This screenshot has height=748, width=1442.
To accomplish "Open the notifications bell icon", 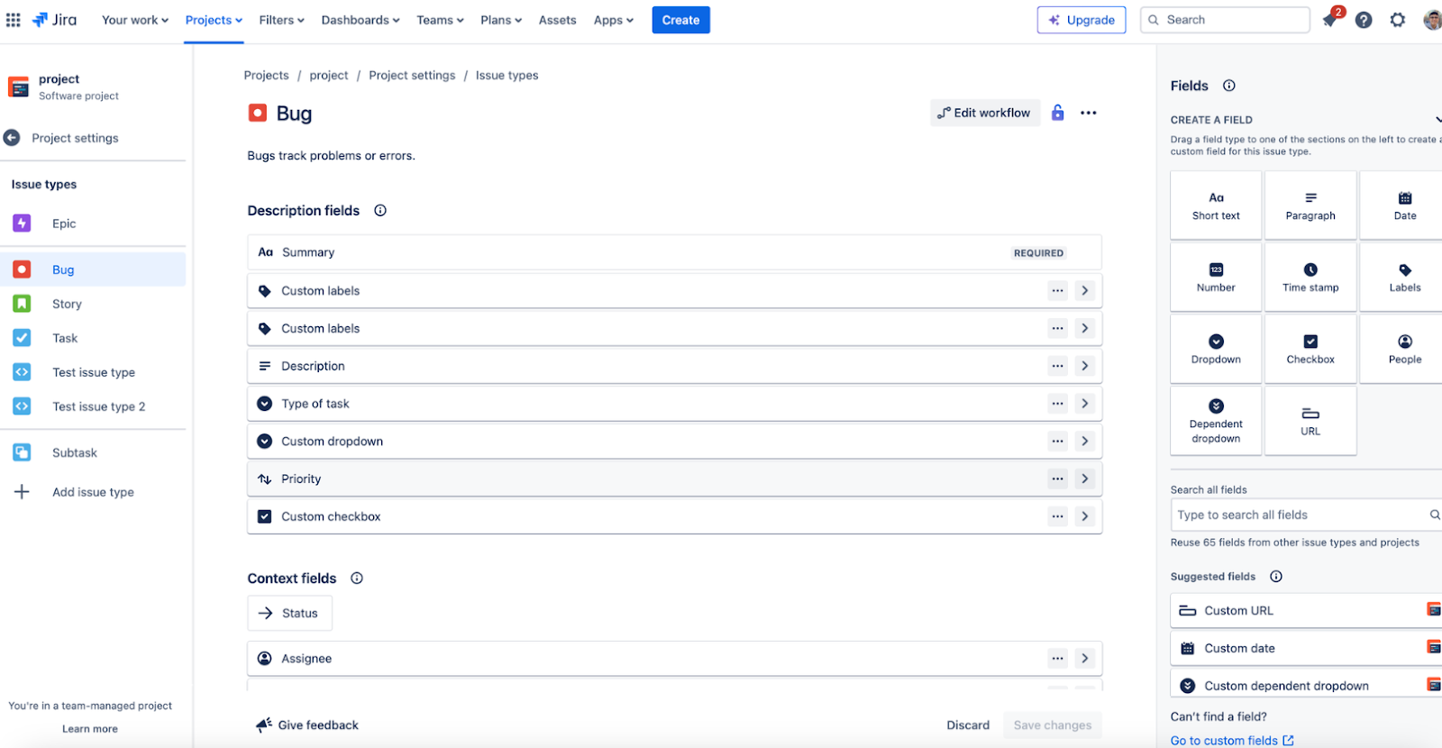I will click(1329, 20).
